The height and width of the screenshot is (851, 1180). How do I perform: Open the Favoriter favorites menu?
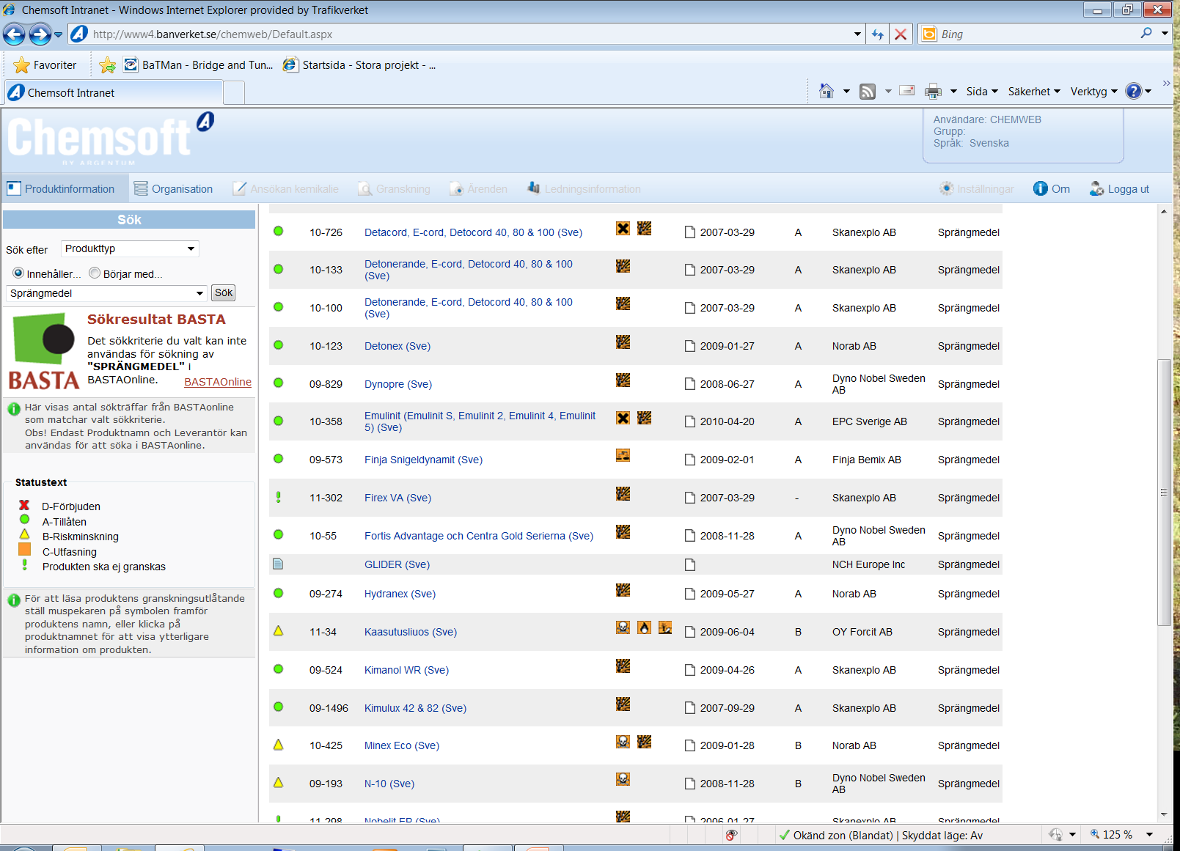coord(45,65)
